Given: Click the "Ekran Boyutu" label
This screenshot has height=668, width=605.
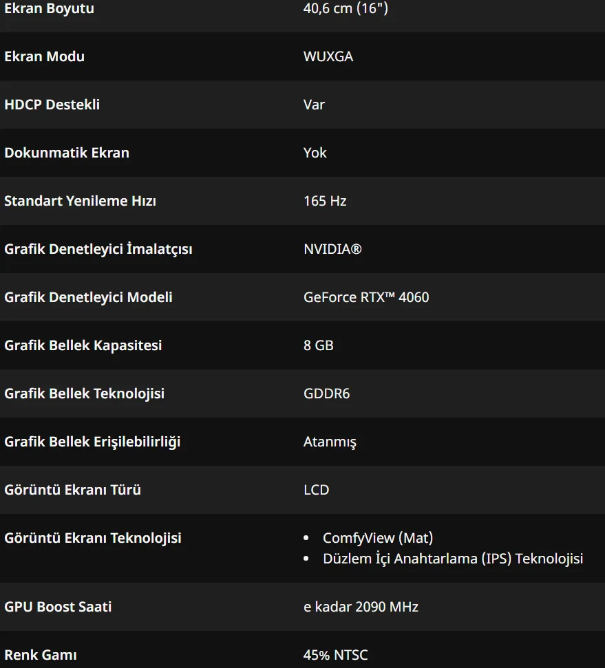Looking at the screenshot, I should click(x=49, y=9).
